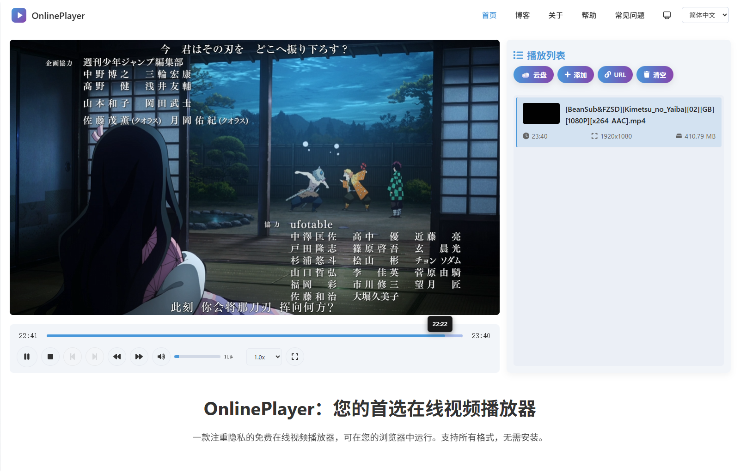Viewport: 740px width, 473px height.
Task: Rewind the video backward
Action: click(x=117, y=357)
